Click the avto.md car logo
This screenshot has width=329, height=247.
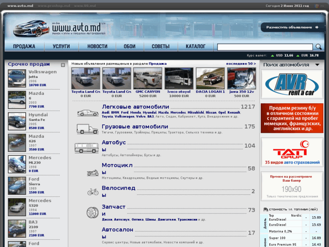(31, 29)
